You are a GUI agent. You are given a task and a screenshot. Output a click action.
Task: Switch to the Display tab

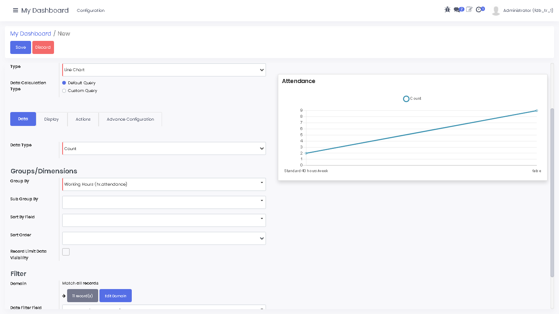pos(52,119)
